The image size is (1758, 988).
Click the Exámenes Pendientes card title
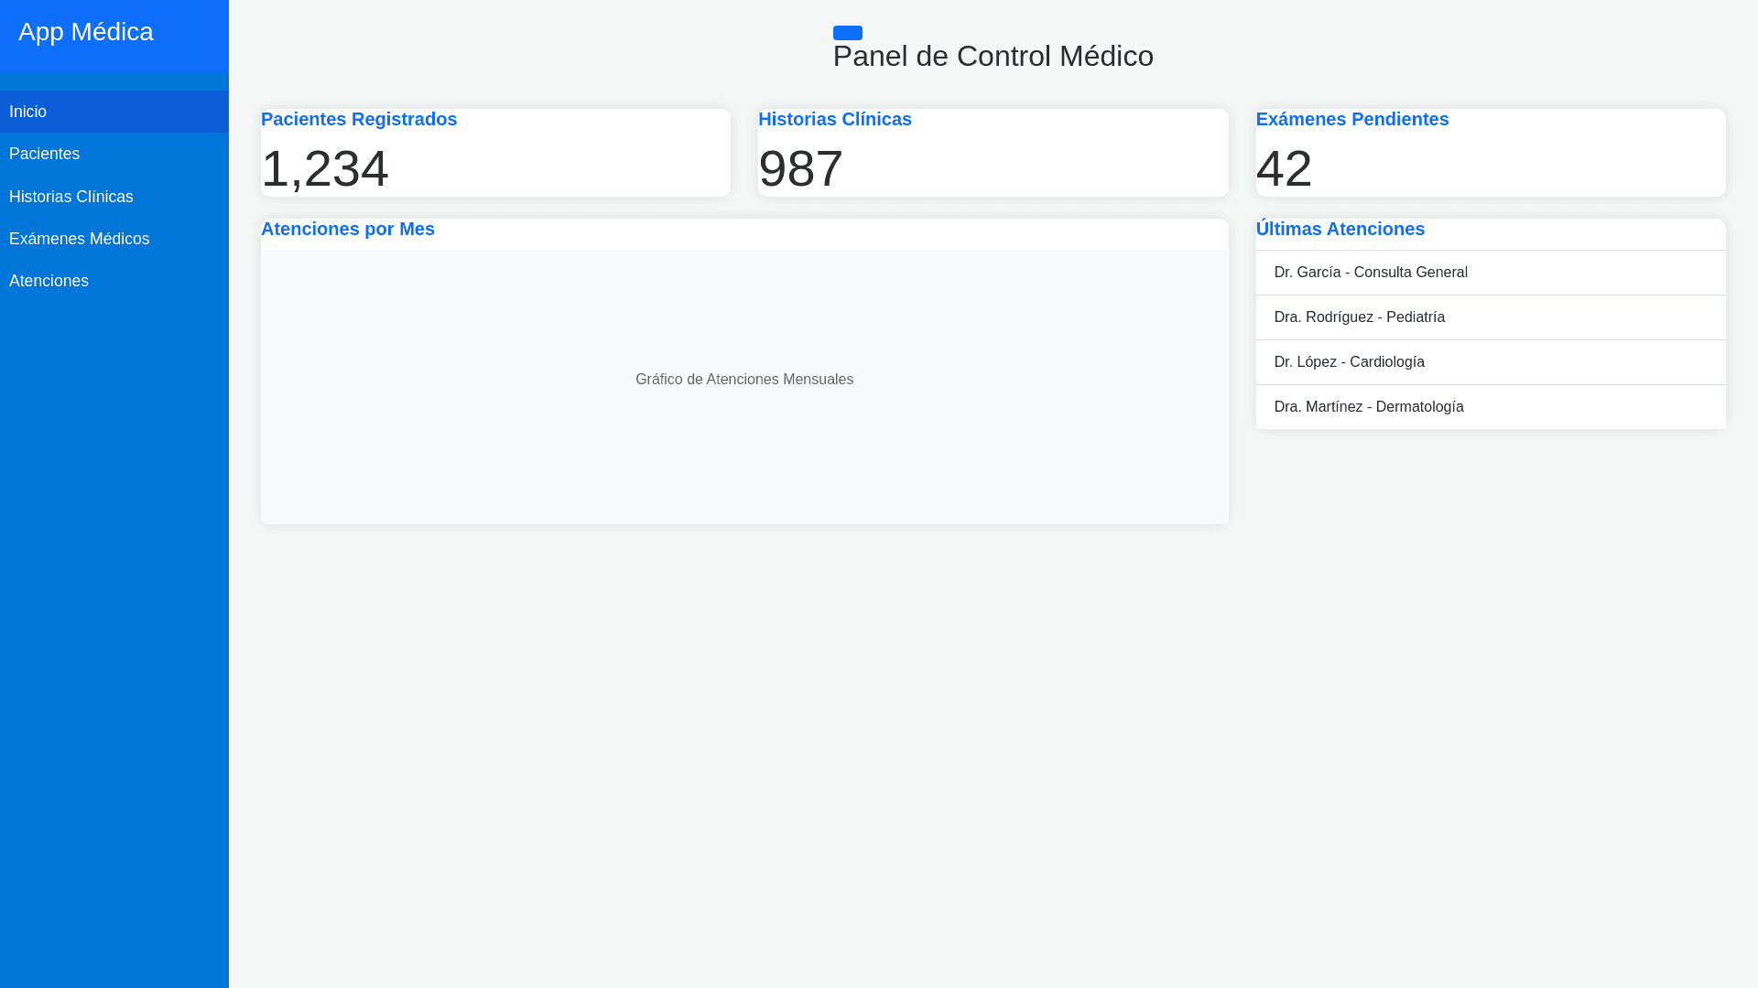(1352, 119)
